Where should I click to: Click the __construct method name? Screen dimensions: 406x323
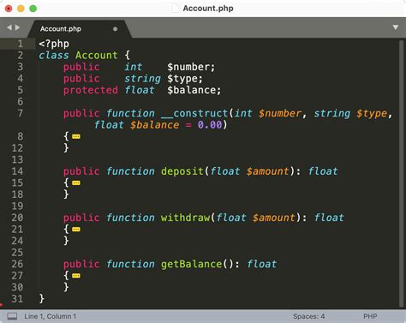click(194, 113)
